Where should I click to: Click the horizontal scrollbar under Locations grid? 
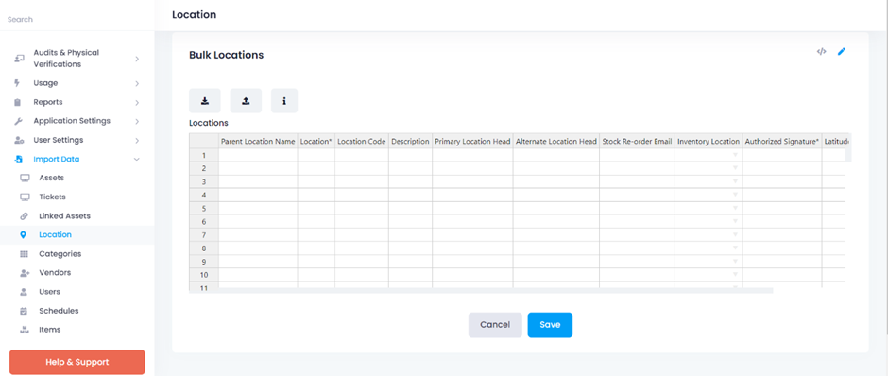click(496, 290)
